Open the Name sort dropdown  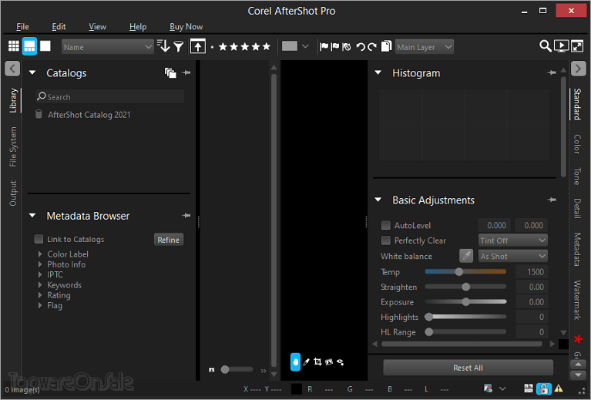[107, 47]
